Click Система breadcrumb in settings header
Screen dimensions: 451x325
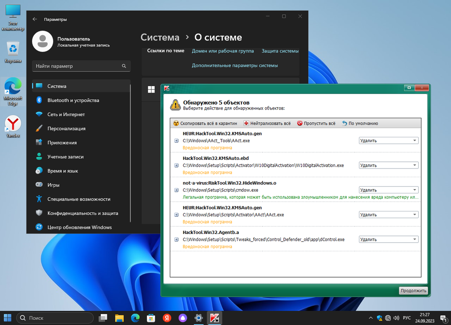coord(160,38)
